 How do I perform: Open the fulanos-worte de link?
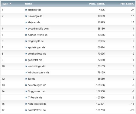[37, 35]
